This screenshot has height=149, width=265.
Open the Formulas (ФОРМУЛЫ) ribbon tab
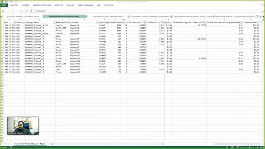(x=59, y=5)
